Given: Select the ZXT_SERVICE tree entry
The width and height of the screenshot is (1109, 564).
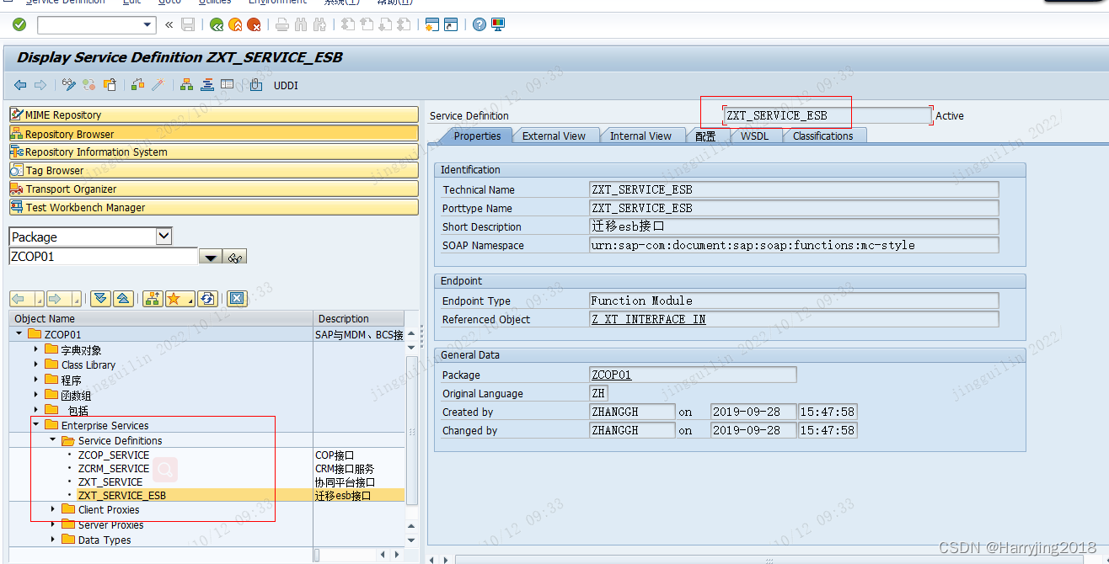Looking at the screenshot, I should [110, 482].
